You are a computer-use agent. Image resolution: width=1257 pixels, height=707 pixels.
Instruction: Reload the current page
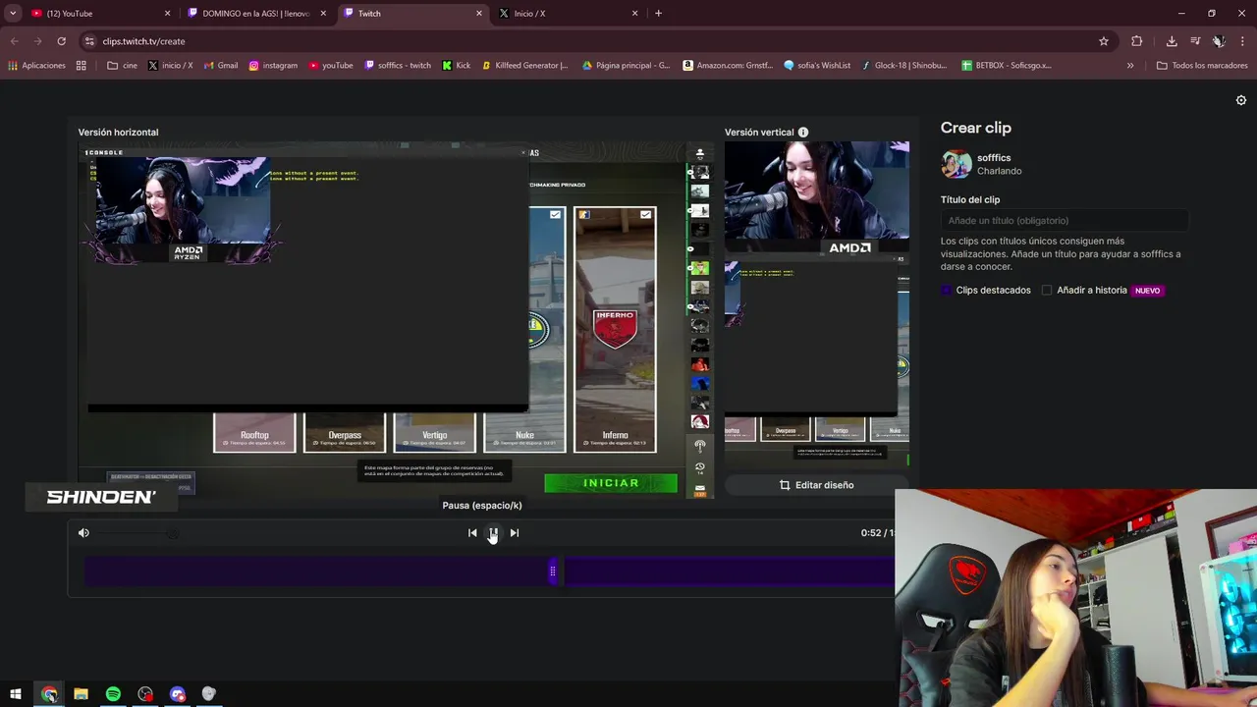(x=61, y=41)
